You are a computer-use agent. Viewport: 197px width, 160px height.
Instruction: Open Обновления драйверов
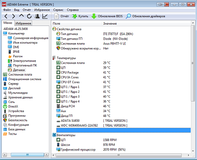145,16
